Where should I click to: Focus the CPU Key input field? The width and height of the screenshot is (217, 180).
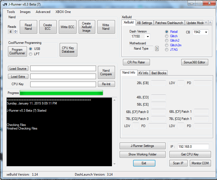tap(63, 84)
